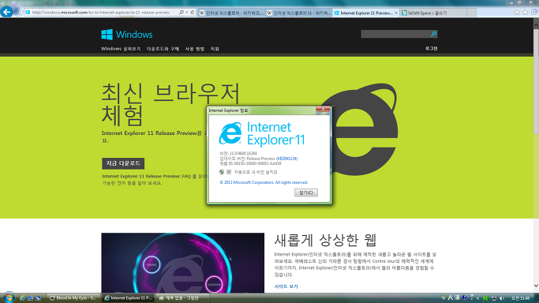Click the '새롭게 상상한 웹' heading

pyautogui.click(x=325, y=240)
